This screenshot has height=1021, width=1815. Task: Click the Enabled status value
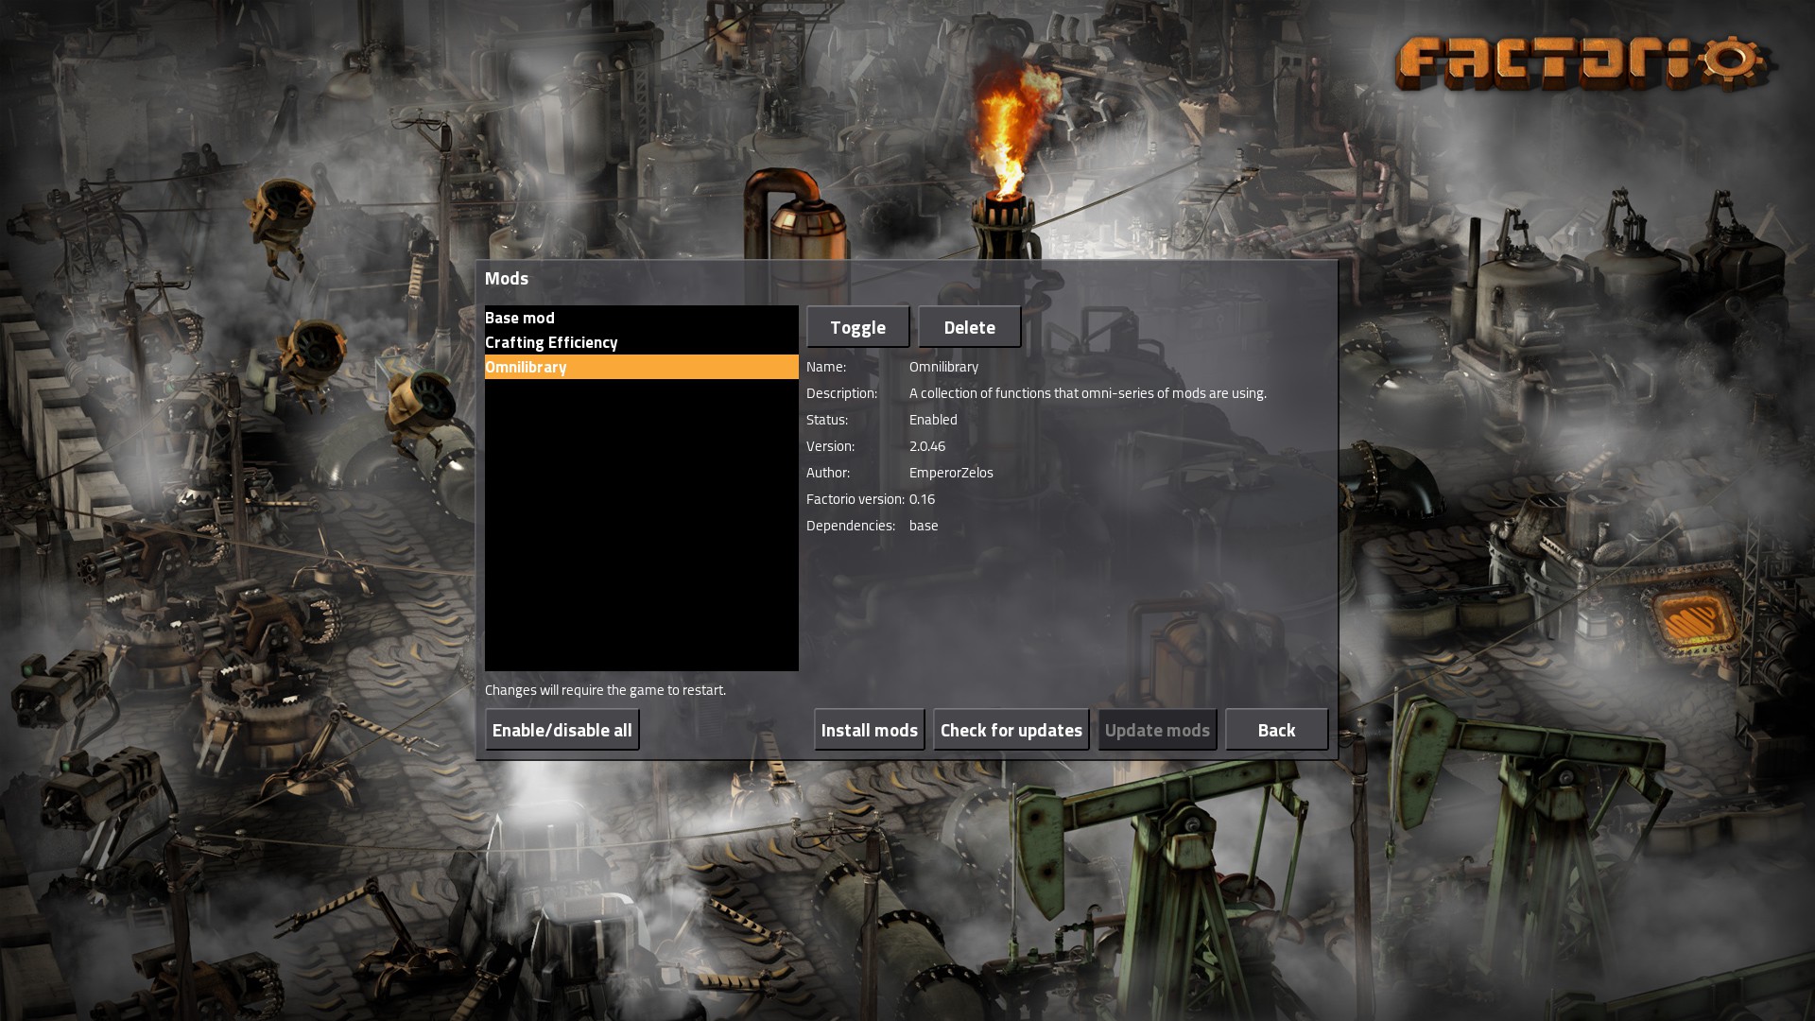(x=933, y=420)
